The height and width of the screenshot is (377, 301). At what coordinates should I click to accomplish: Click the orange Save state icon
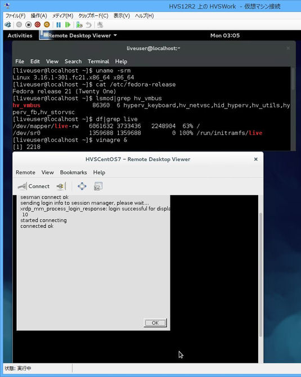coord(47,25)
